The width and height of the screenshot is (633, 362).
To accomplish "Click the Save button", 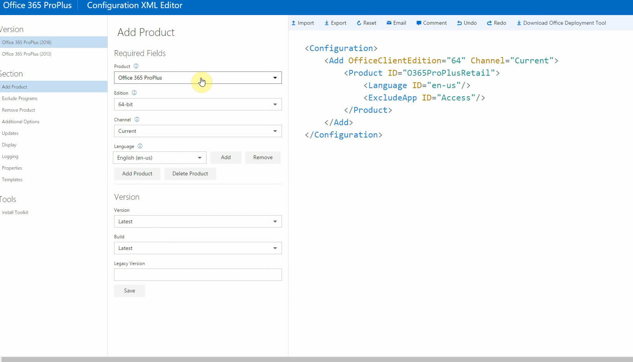I will tap(130, 291).
